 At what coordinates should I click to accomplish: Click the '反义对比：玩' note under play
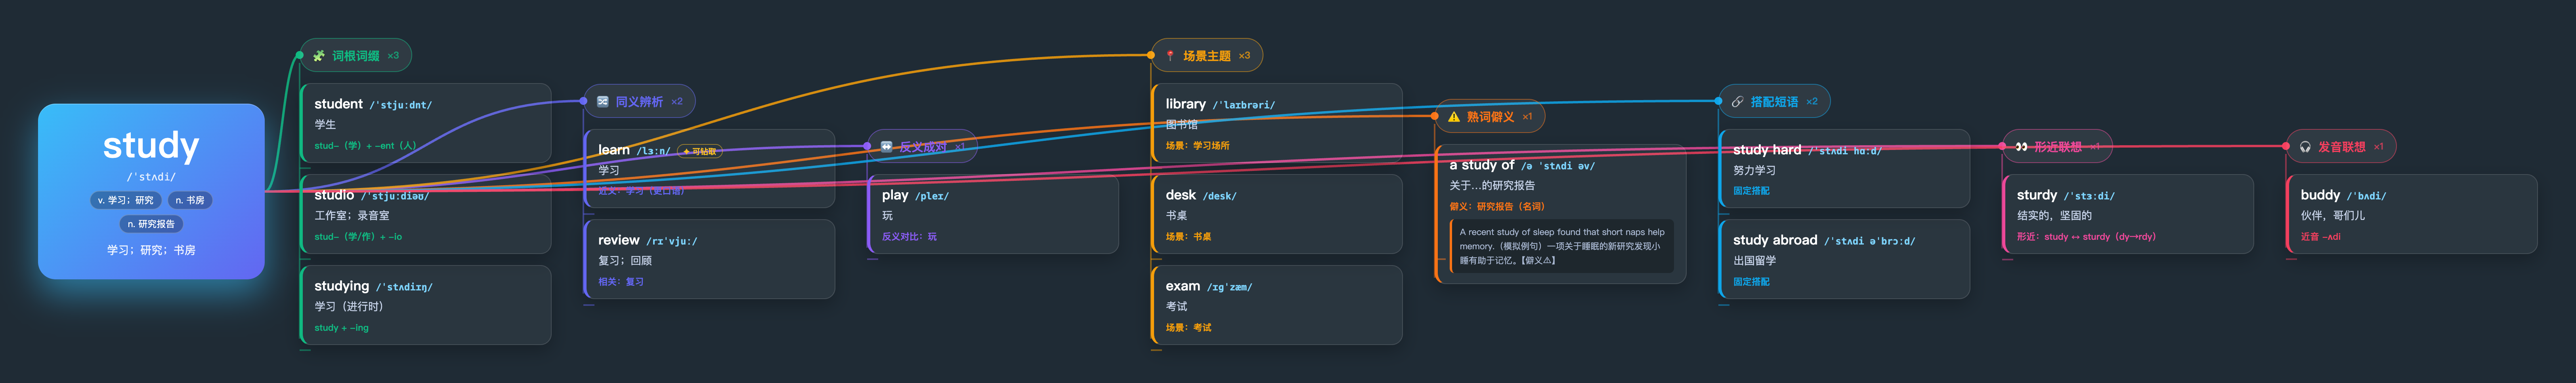tap(909, 237)
